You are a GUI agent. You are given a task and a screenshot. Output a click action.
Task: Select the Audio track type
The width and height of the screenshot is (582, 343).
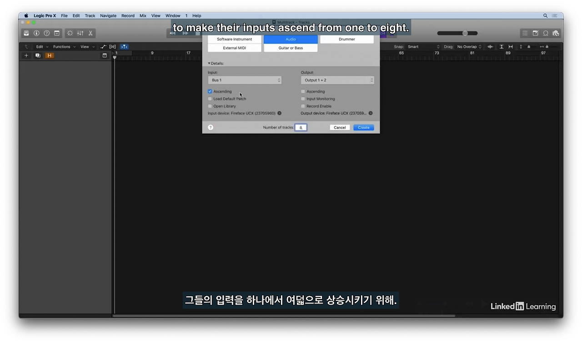291,39
